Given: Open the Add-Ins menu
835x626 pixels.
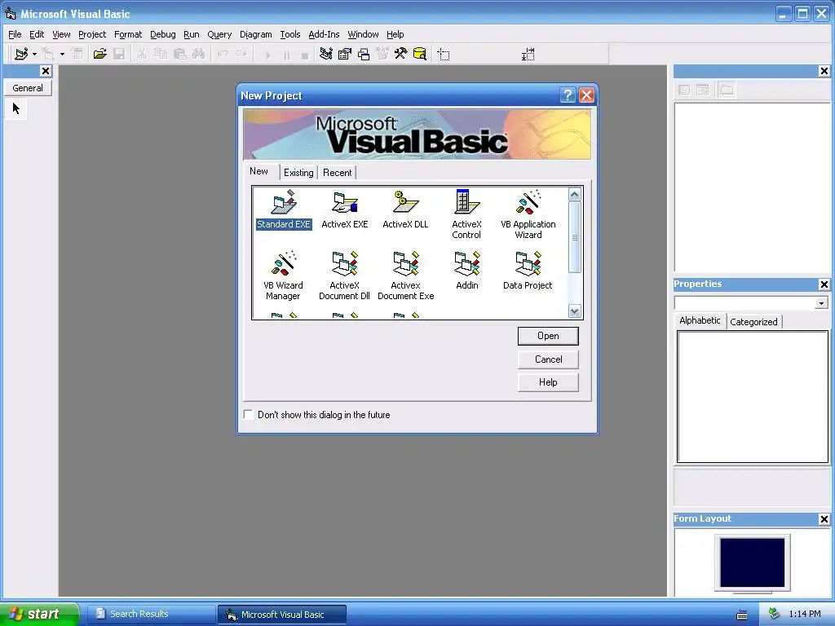Looking at the screenshot, I should (x=324, y=34).
